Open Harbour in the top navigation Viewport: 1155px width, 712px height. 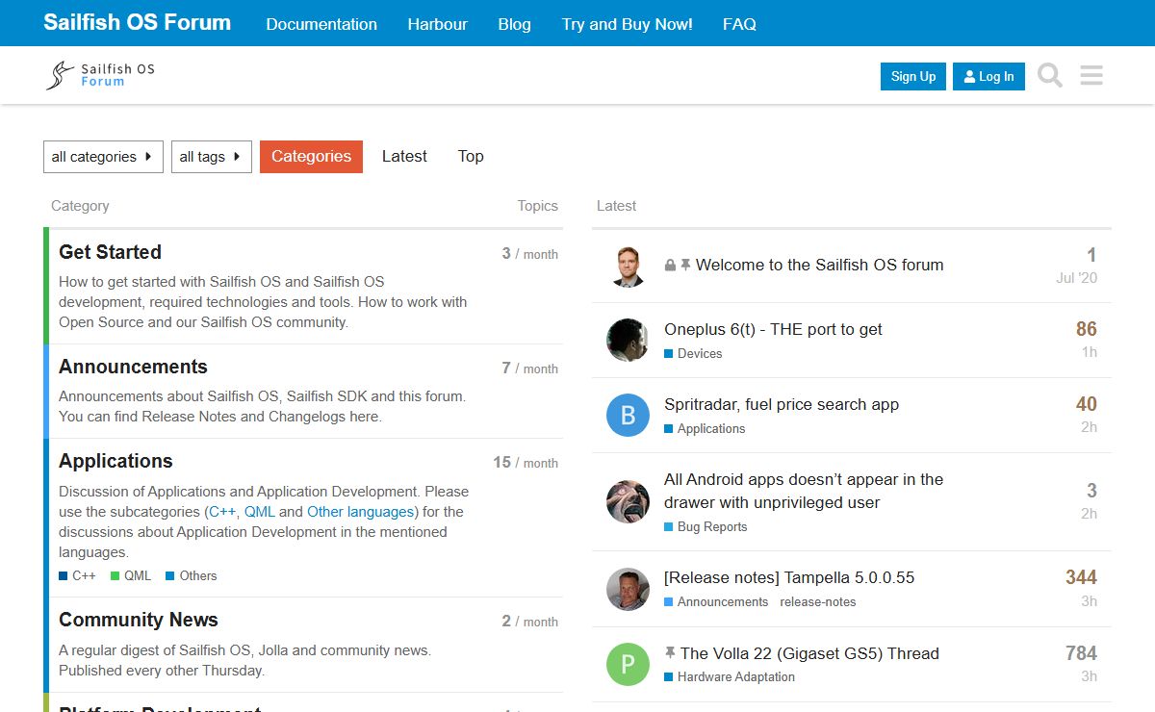437,24
